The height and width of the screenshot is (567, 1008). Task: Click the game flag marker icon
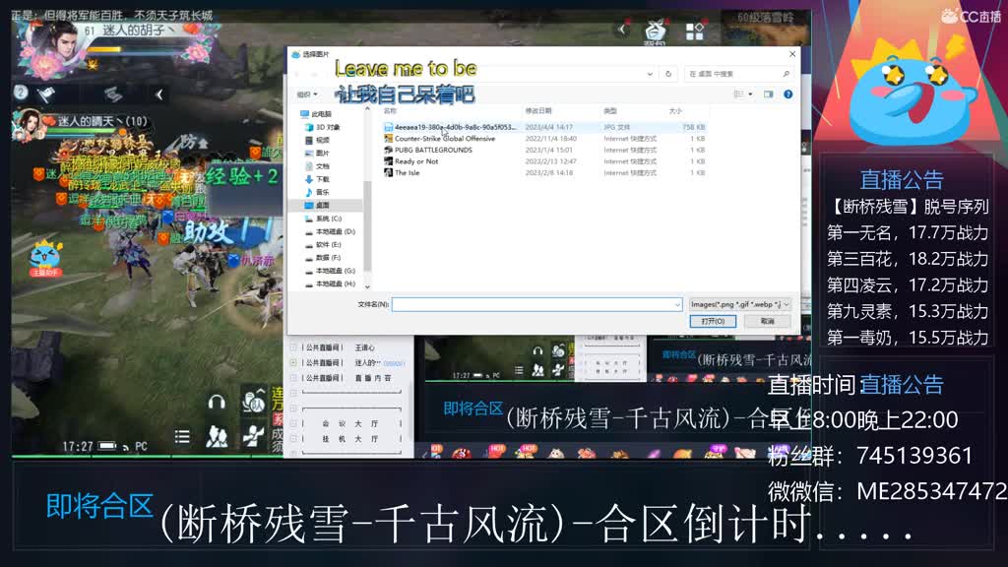45,95
